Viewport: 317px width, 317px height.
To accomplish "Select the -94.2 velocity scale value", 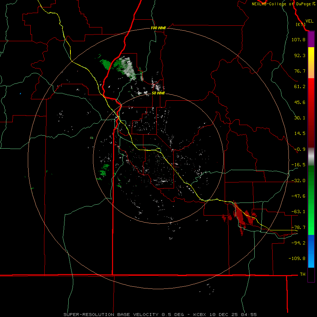I will [298, 243].
